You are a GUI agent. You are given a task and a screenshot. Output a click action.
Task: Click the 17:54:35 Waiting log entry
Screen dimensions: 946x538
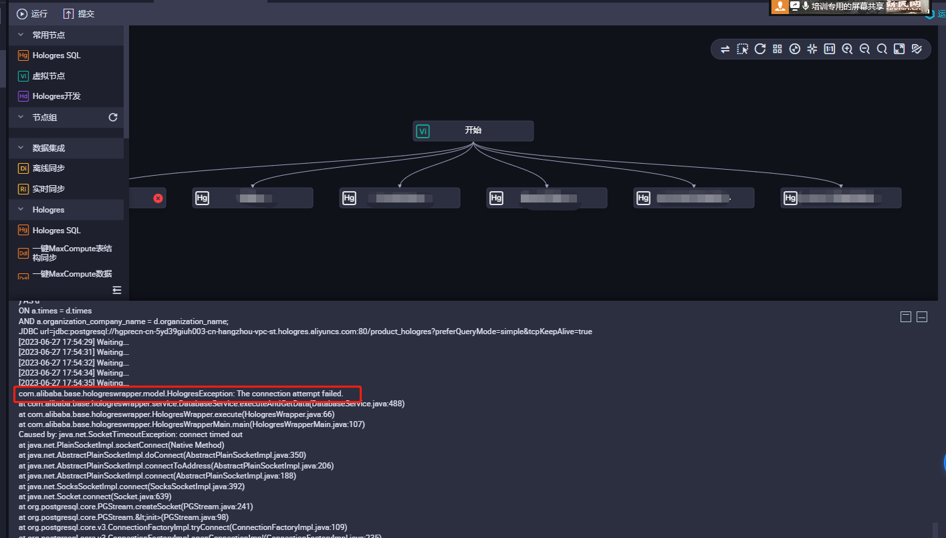(x=74, y=383)
